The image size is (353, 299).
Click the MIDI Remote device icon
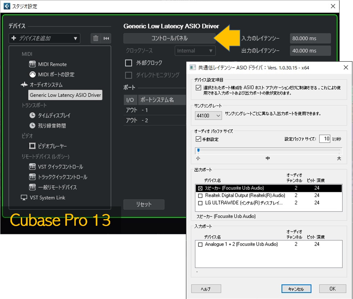click(32, 64)
